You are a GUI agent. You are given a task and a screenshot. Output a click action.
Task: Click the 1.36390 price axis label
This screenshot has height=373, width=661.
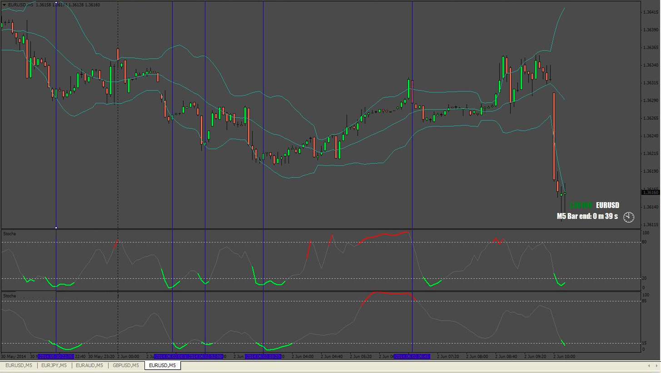coord(651,30)
